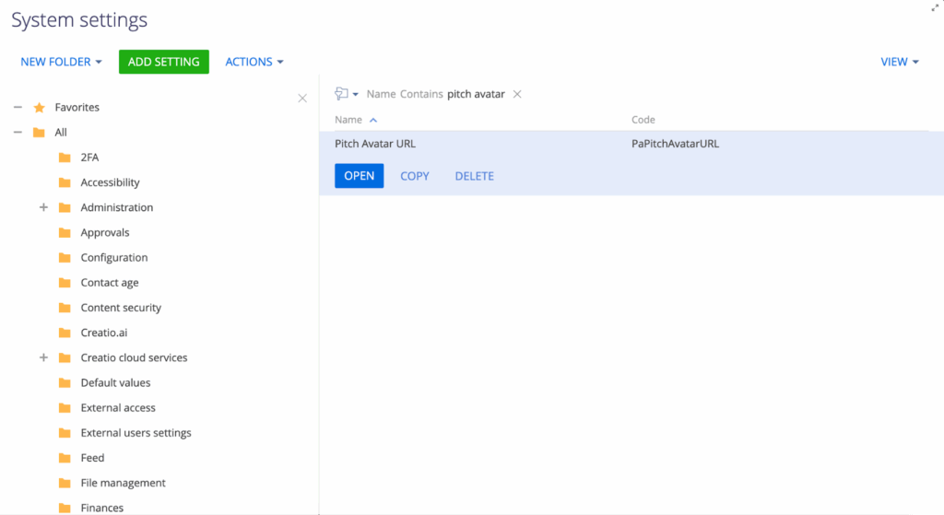Screen dimensions: 944x515
Task: Open the Pitch Avatar URL setting
Action: [359, 176]
